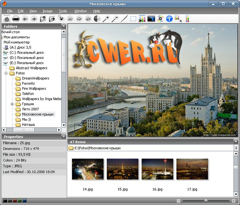The width and height of the screenshot is (240, 205).
Task: Rotate image clockwise
Action: tap(88, 19)
